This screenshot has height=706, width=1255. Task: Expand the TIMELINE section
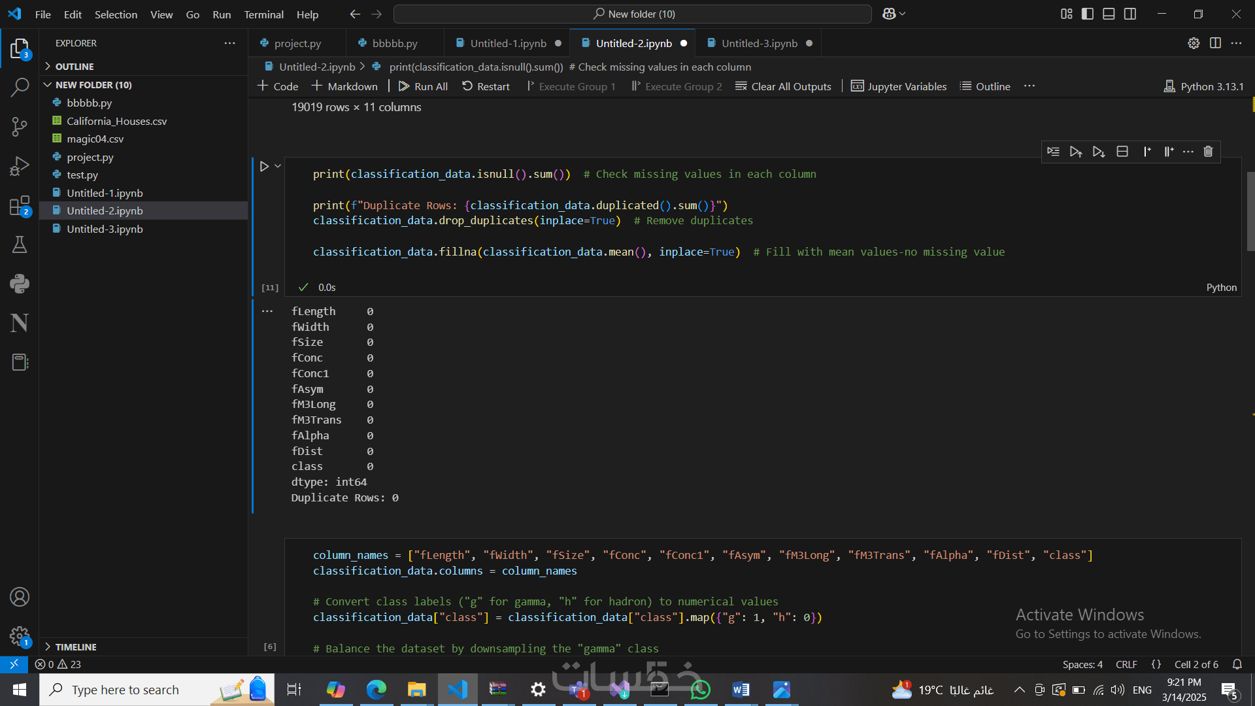pyautogui.click(x=75, y=647)
